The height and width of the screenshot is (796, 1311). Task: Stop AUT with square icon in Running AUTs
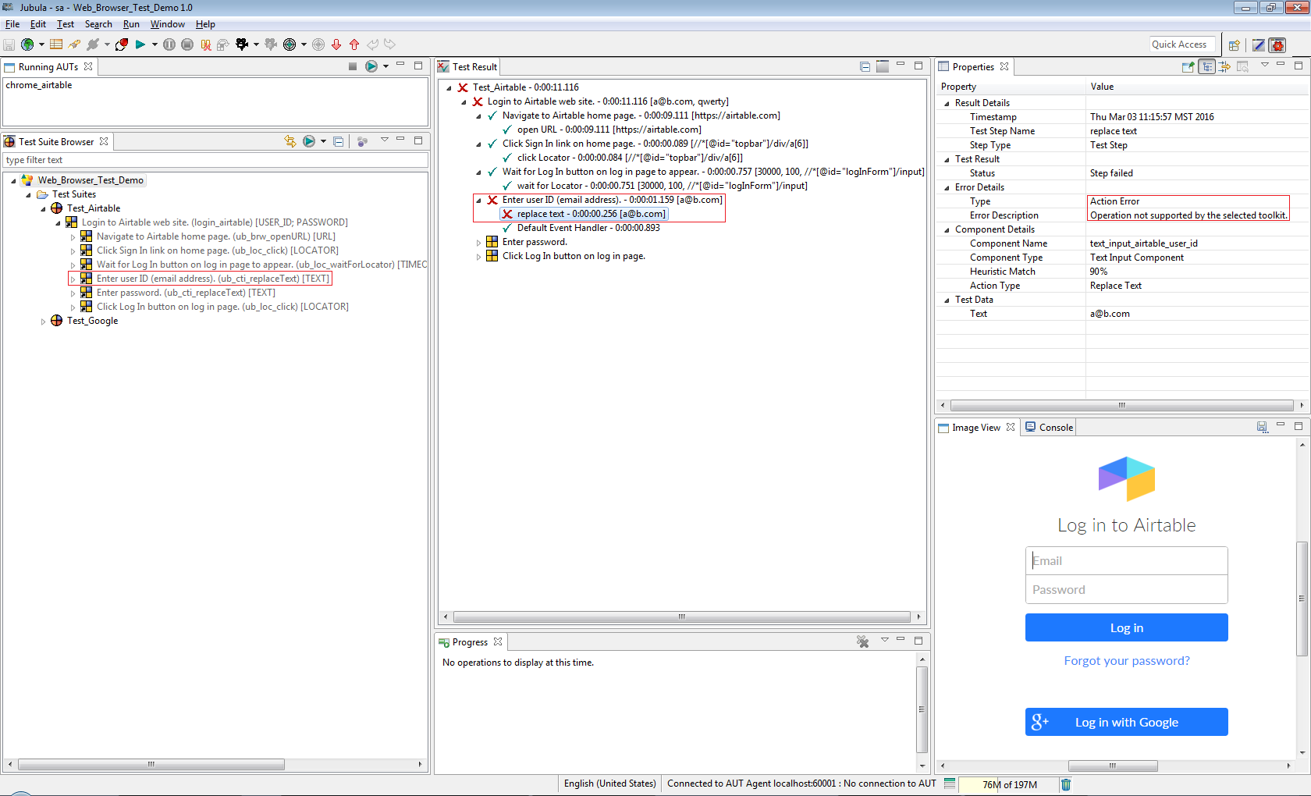[x=353, y=66]
